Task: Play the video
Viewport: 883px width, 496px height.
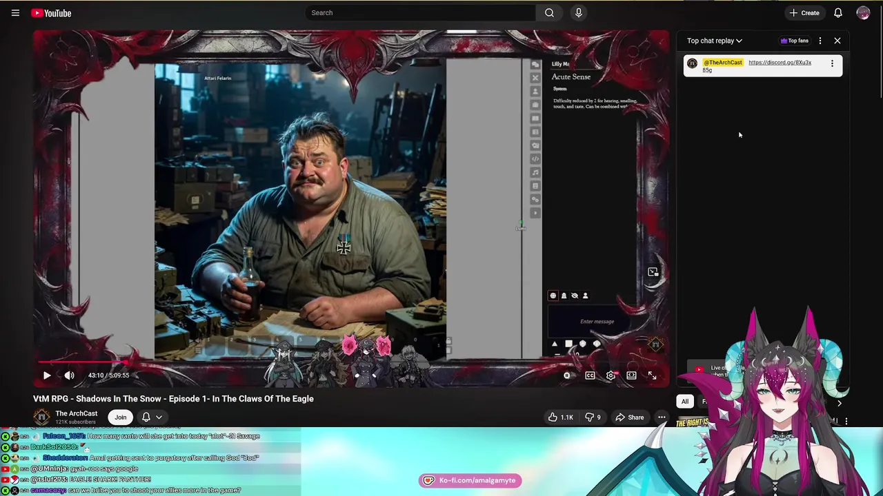Action: point(46,375)
